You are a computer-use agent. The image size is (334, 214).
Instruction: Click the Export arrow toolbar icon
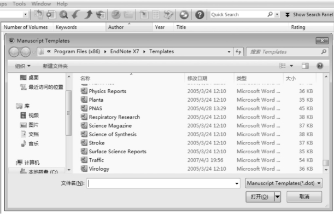click(88, 15)
